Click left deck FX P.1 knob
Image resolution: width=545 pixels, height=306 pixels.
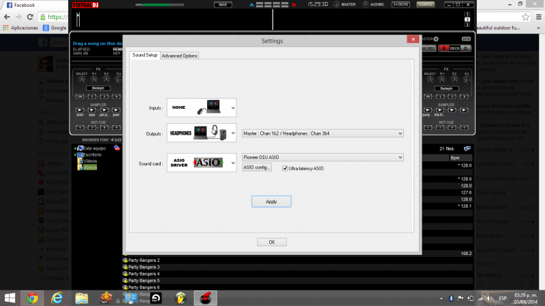click(x=94, y=80)
